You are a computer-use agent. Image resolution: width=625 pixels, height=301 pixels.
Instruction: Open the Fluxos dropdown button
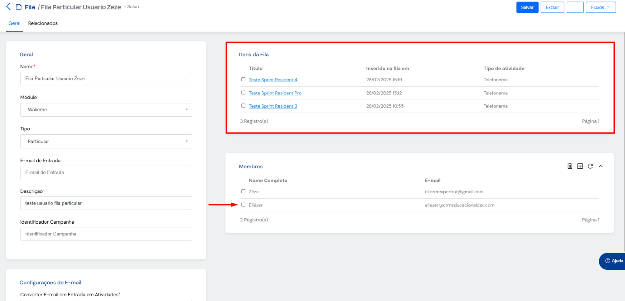[601, 7]
